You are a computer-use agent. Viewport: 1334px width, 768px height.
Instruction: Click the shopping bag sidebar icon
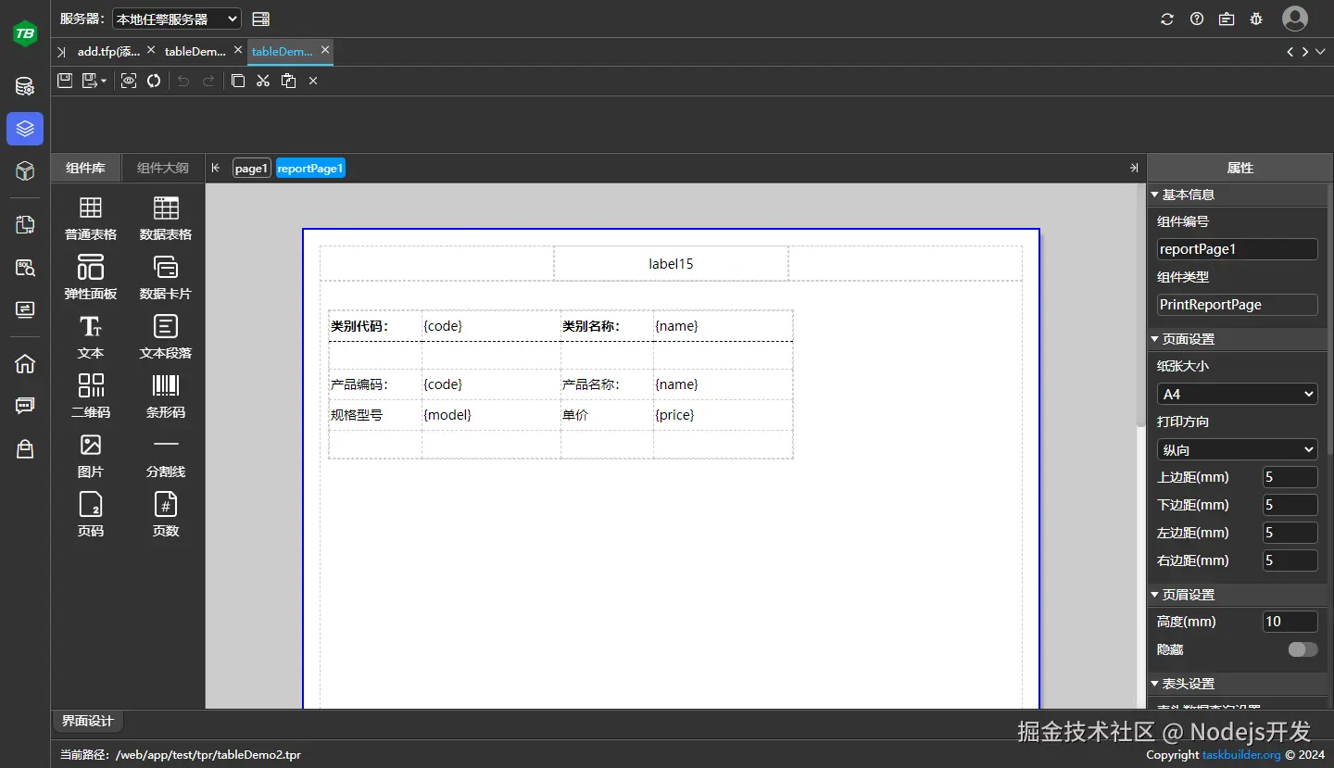pyautogui.click(x=25, y=449)
